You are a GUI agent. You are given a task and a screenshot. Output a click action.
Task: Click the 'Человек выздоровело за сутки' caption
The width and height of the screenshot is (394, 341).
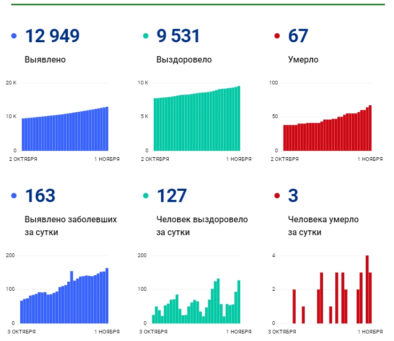pyautogui.click(x=202, y=226)
